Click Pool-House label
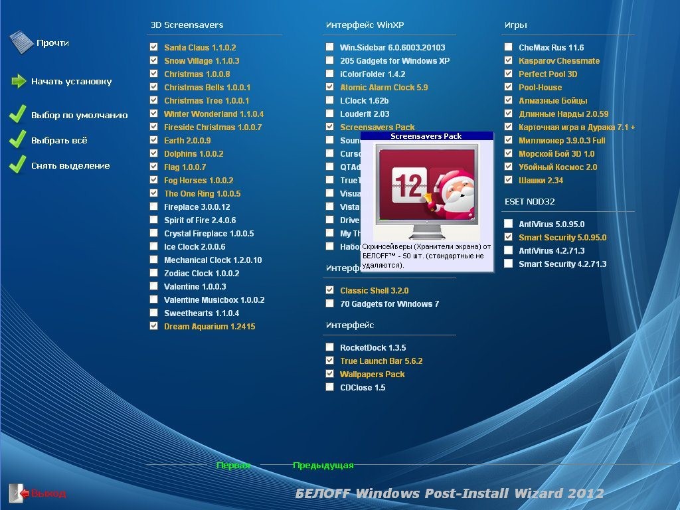This screenshot has width=680, height=510. [x=541, y=88]
